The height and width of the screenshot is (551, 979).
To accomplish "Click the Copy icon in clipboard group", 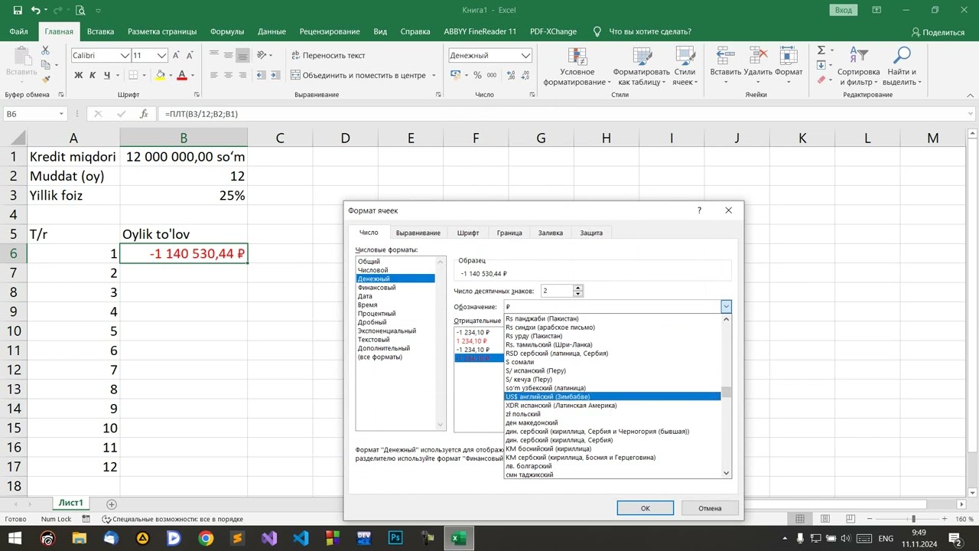I will [x=45, y=65].
